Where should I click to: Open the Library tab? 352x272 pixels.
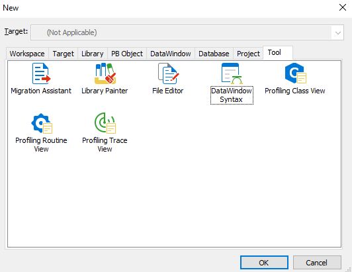click(x=93, y=54)
